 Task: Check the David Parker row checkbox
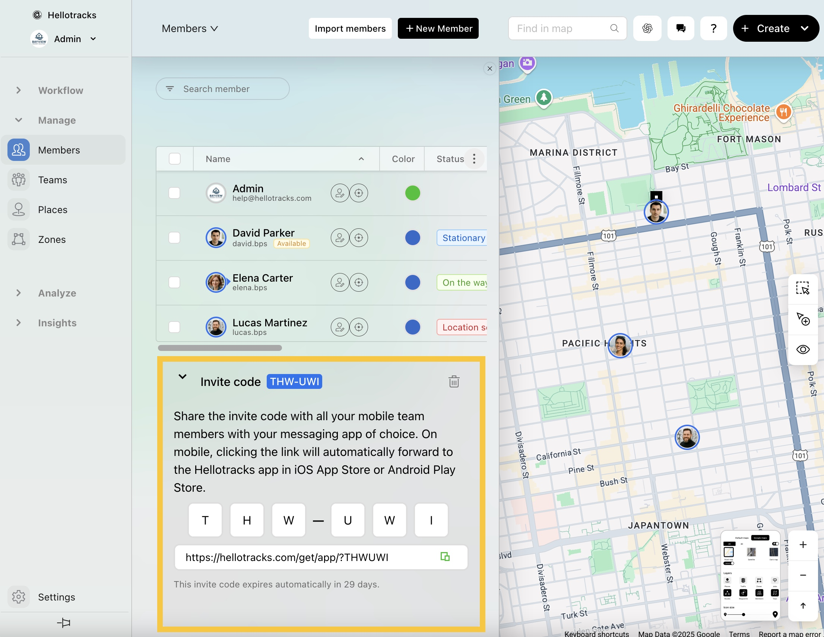[x=174, y=238]
